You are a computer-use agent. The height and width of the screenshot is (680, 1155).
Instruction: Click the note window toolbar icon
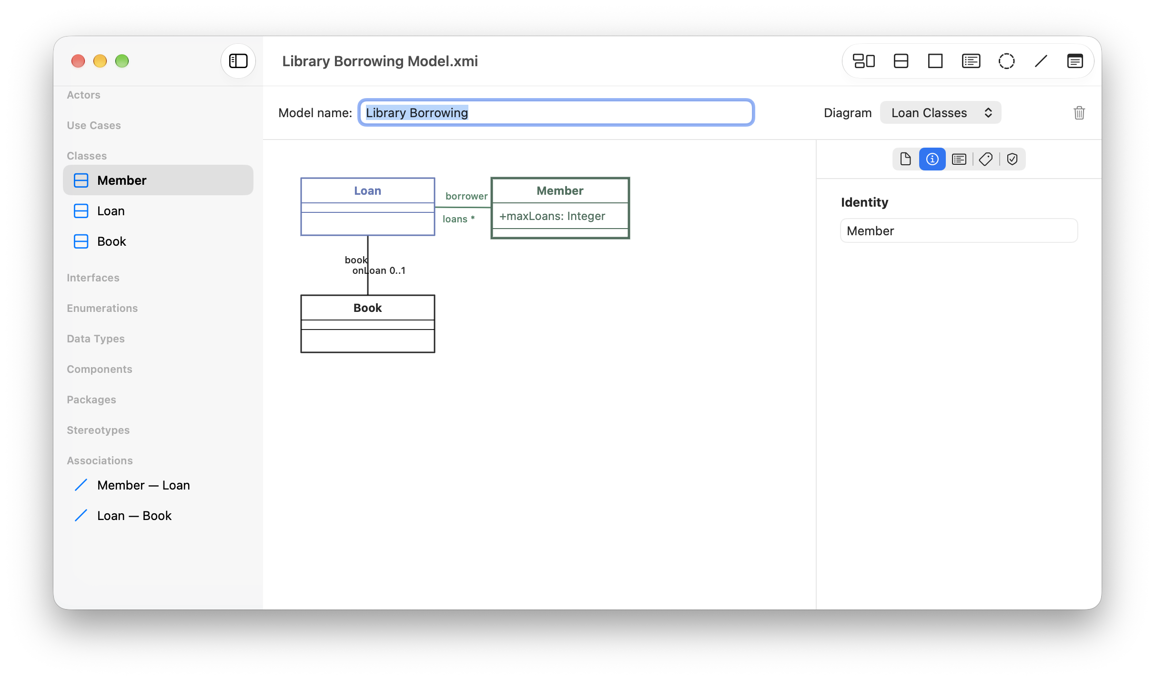click(x=1075, y=61)
